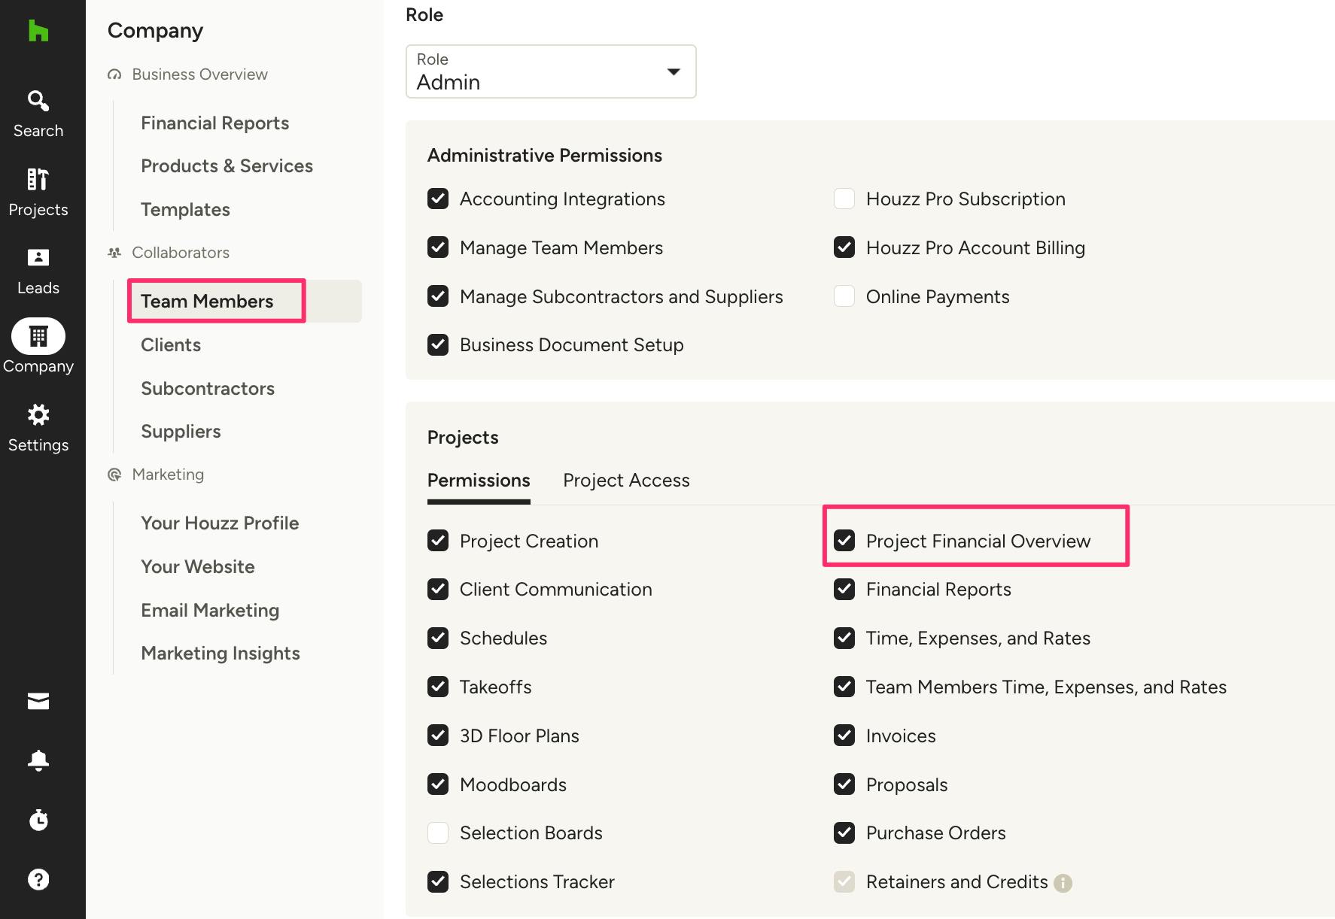Viewport: 1335px width, 919px height.
Task: Click the Marketing section icon
Action: coord(114,475)
